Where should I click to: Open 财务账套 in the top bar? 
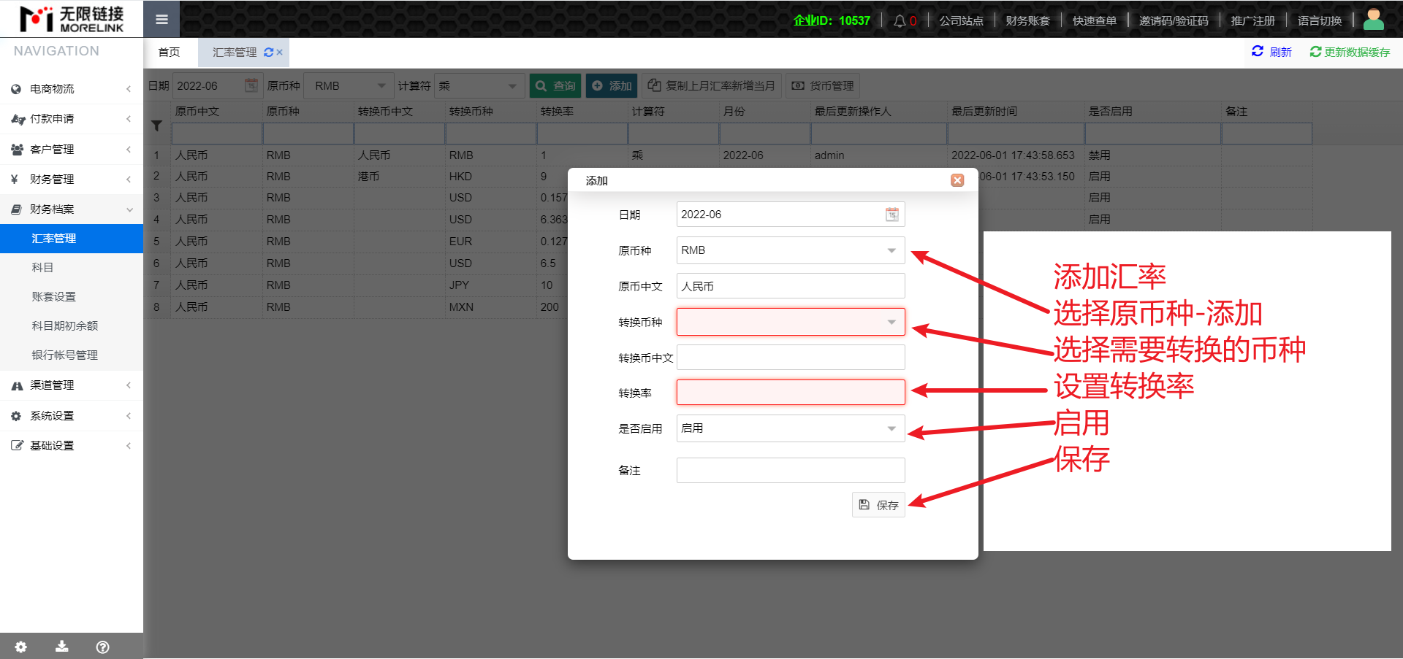pos(1027,20)
